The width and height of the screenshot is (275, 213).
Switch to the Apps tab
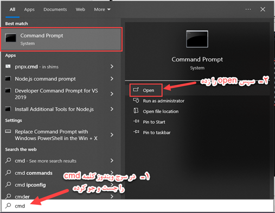coord(29,9)
